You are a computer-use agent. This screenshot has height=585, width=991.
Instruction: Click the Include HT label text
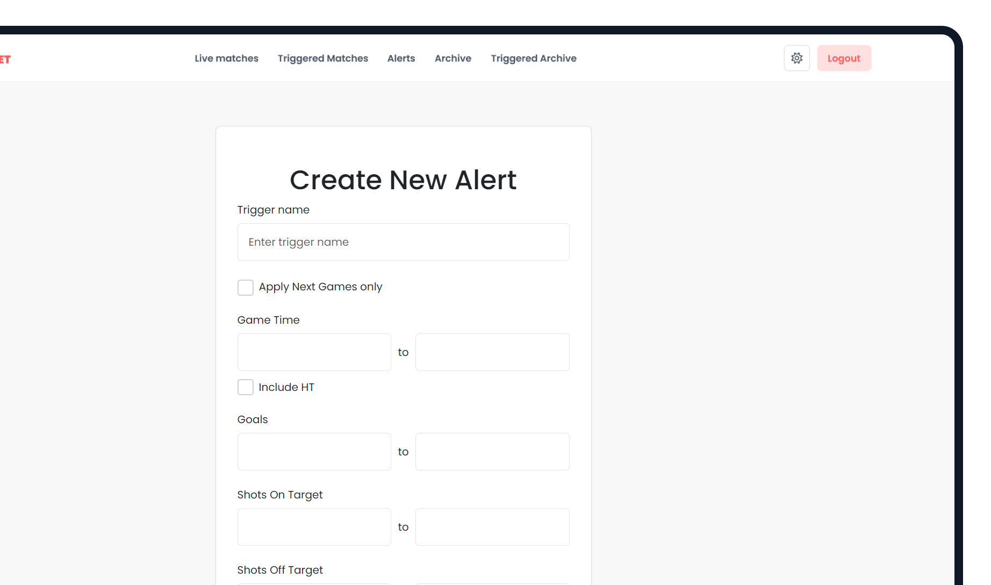point(286,387)
